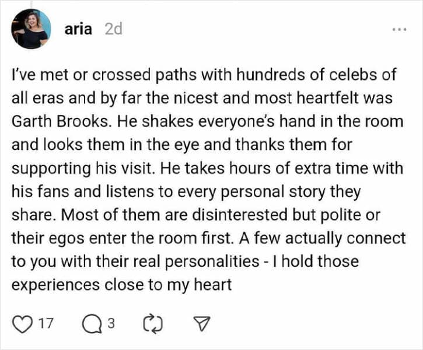Click the line starting "supporting his visit"
Image resolution: width=423 pixels, height=350 pixels.
[207, 168]
